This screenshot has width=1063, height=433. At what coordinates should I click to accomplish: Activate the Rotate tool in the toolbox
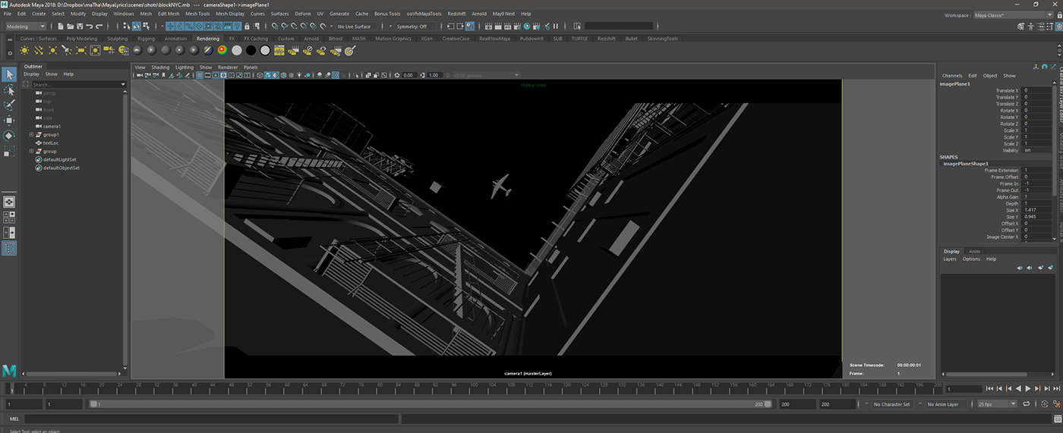pos(9,136)
